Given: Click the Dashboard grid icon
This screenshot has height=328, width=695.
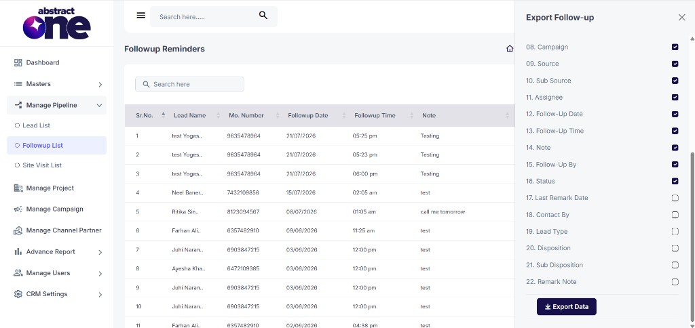Looking at the screenshot, I should pyautogui.click(x=18, y=62).
